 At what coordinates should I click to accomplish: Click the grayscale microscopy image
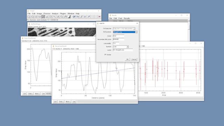tap(62, 32)
